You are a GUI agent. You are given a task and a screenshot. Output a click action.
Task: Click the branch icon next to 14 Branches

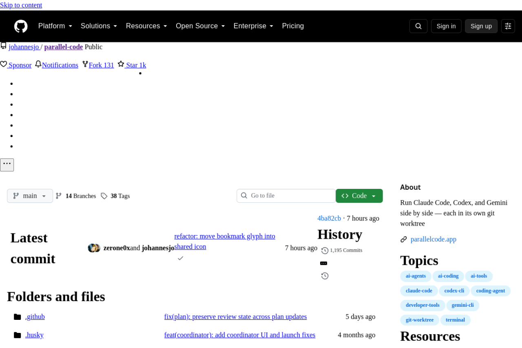[59, 196]
